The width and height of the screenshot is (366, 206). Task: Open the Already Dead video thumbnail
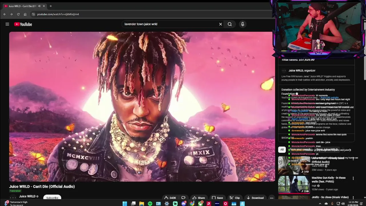pos(294,165)
